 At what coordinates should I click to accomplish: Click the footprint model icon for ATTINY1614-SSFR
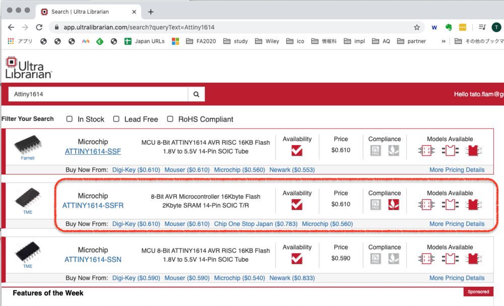pyautogui.click(x=450, y=204)
